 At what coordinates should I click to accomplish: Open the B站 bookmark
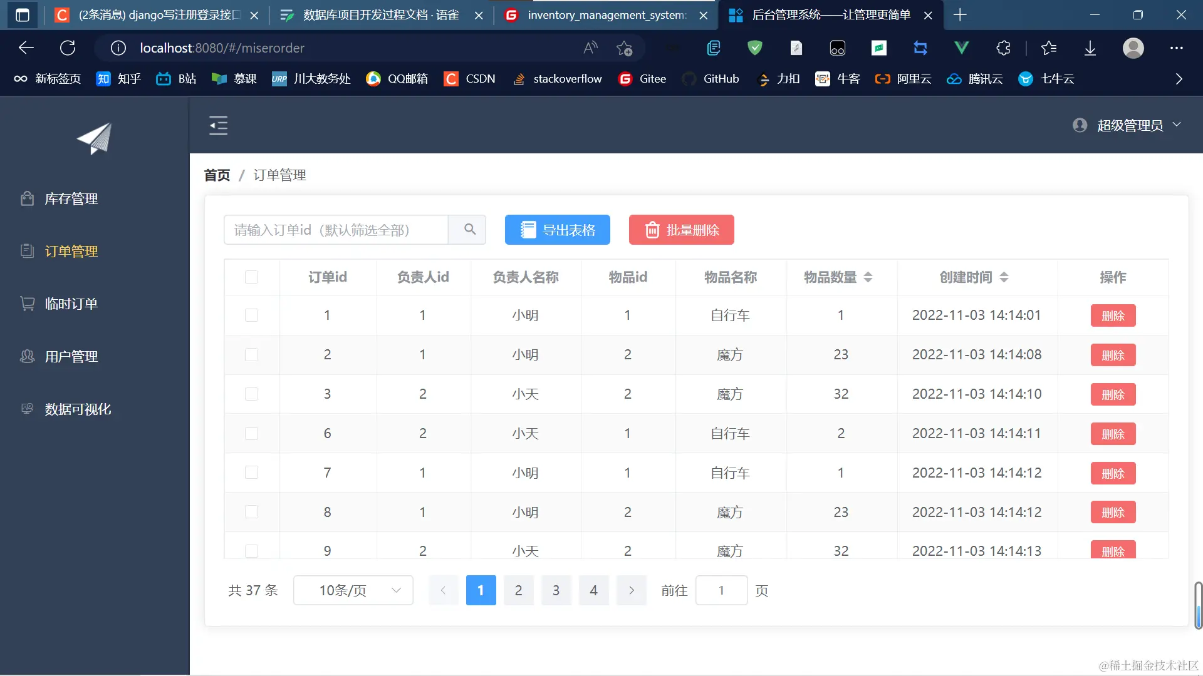click(176, 79)
